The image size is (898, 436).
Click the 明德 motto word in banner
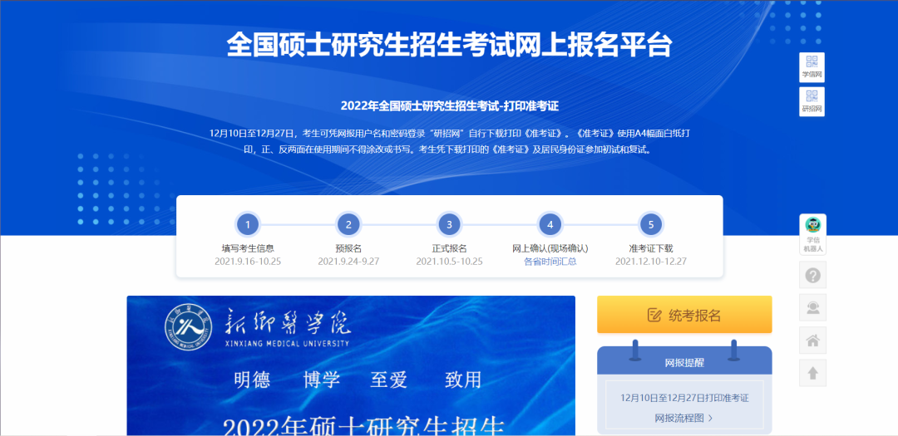(x=252, y=380)
